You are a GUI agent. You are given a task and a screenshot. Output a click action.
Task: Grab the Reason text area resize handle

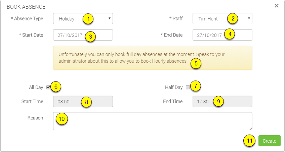pyautogui.click(x=250, y=128)
